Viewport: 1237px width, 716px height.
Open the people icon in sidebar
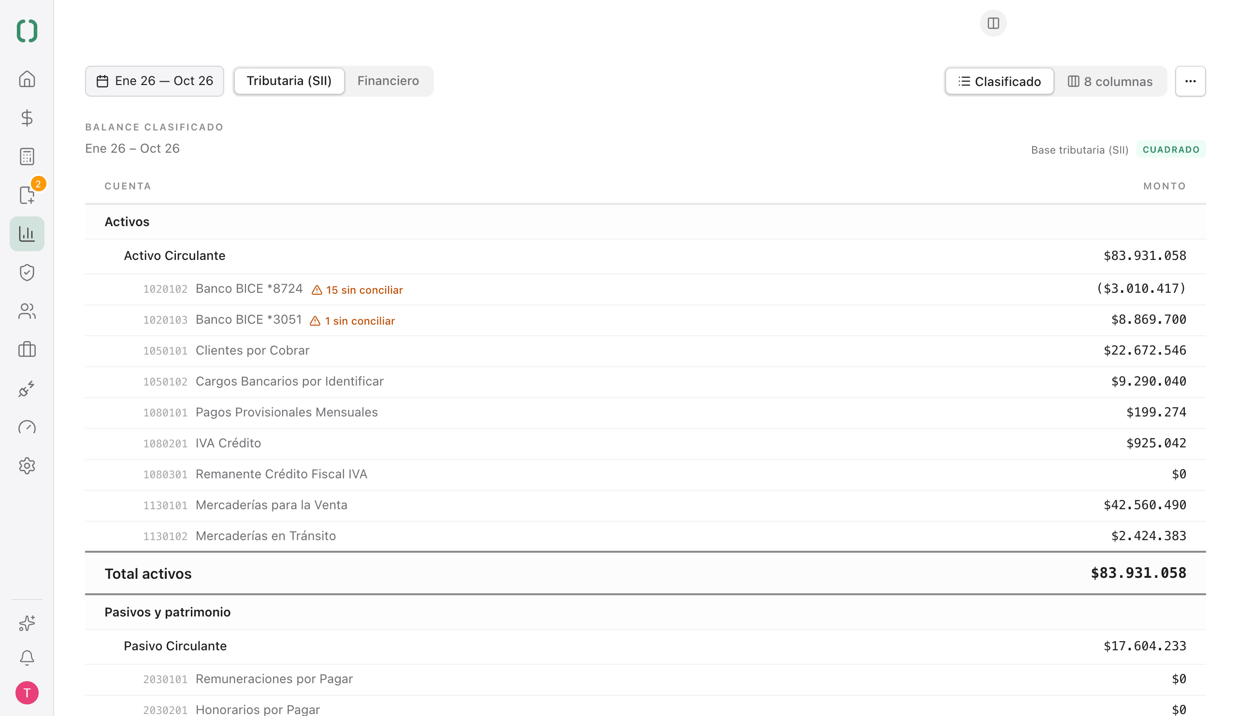click(x=27, y=311)
